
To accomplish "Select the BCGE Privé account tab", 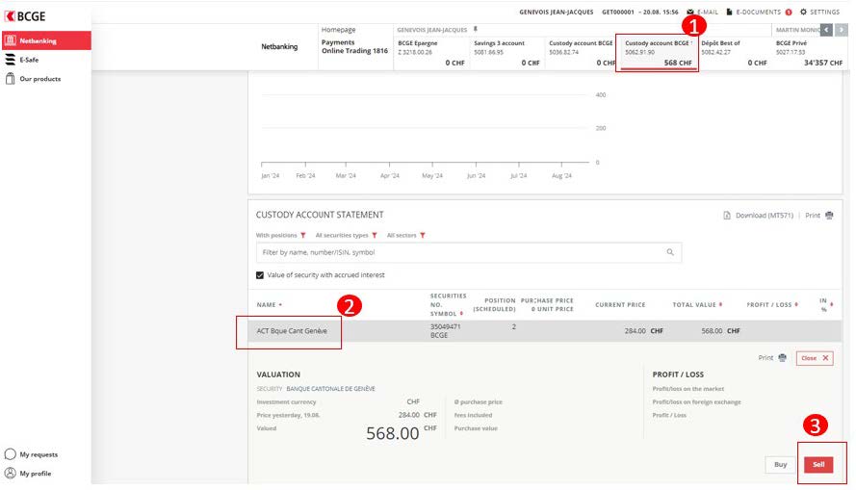I will (x=809, y=54).
